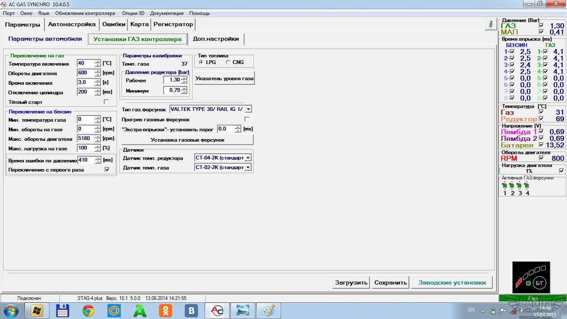This screenshot has width=567, height=319.
Task: Click active gas injector icon number 3
Action: click(520, 186)
